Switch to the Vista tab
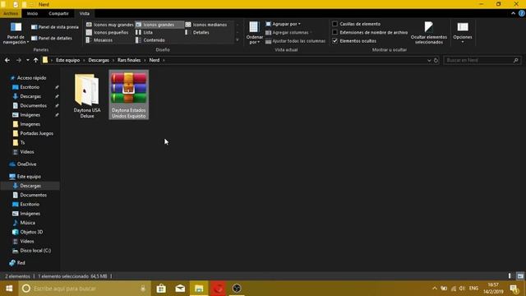 [x=84, y=13]
